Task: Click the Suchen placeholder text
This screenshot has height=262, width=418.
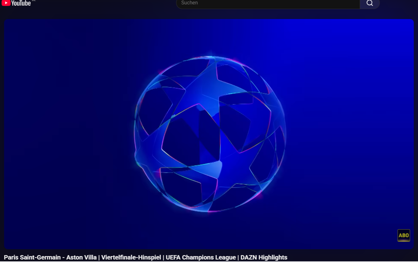Action: coord(189,3)
